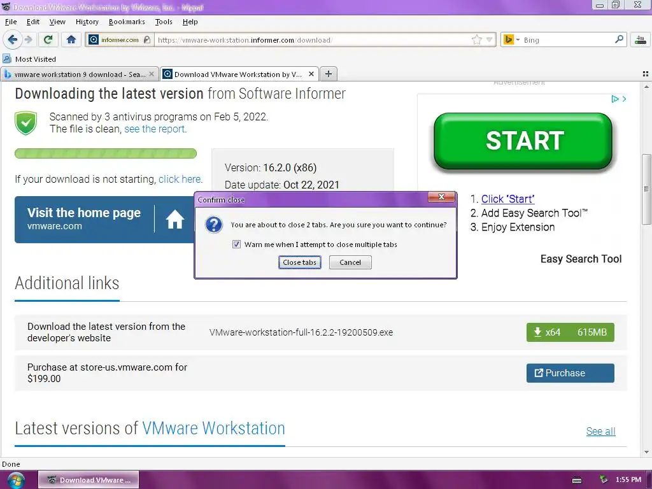Close the vmware workstation 9 download tab
This screenshot has height=489, width=652.
(x=152, y=74)
